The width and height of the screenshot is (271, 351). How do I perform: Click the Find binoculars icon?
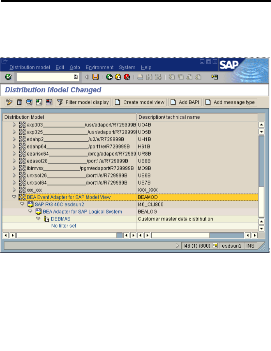(149, 77)
